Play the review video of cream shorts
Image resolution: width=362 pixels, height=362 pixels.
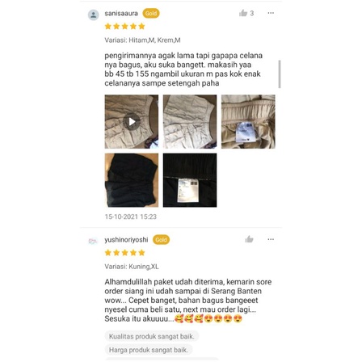[x=132, y=121]
